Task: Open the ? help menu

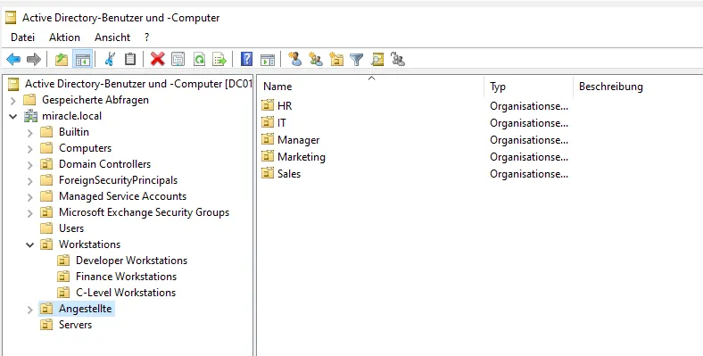Action: click(146, 37)
